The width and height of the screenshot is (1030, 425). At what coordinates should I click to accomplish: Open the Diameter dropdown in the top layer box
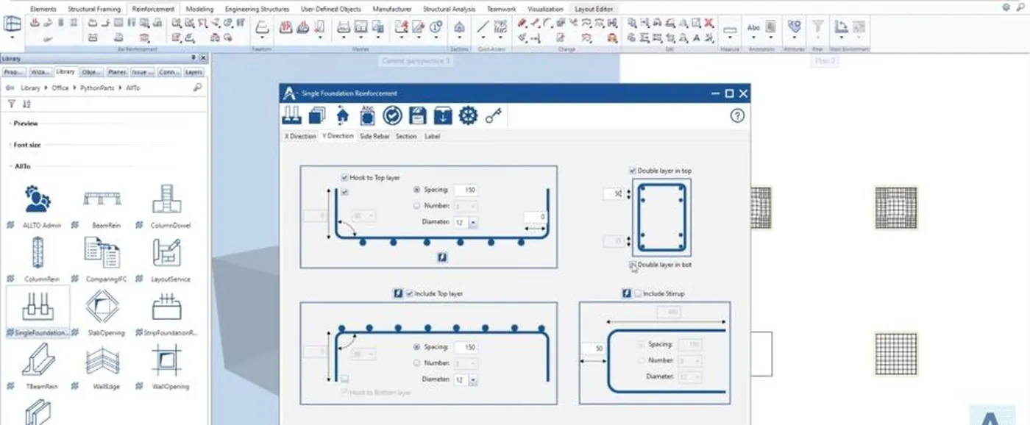click(x=473, y=379)
